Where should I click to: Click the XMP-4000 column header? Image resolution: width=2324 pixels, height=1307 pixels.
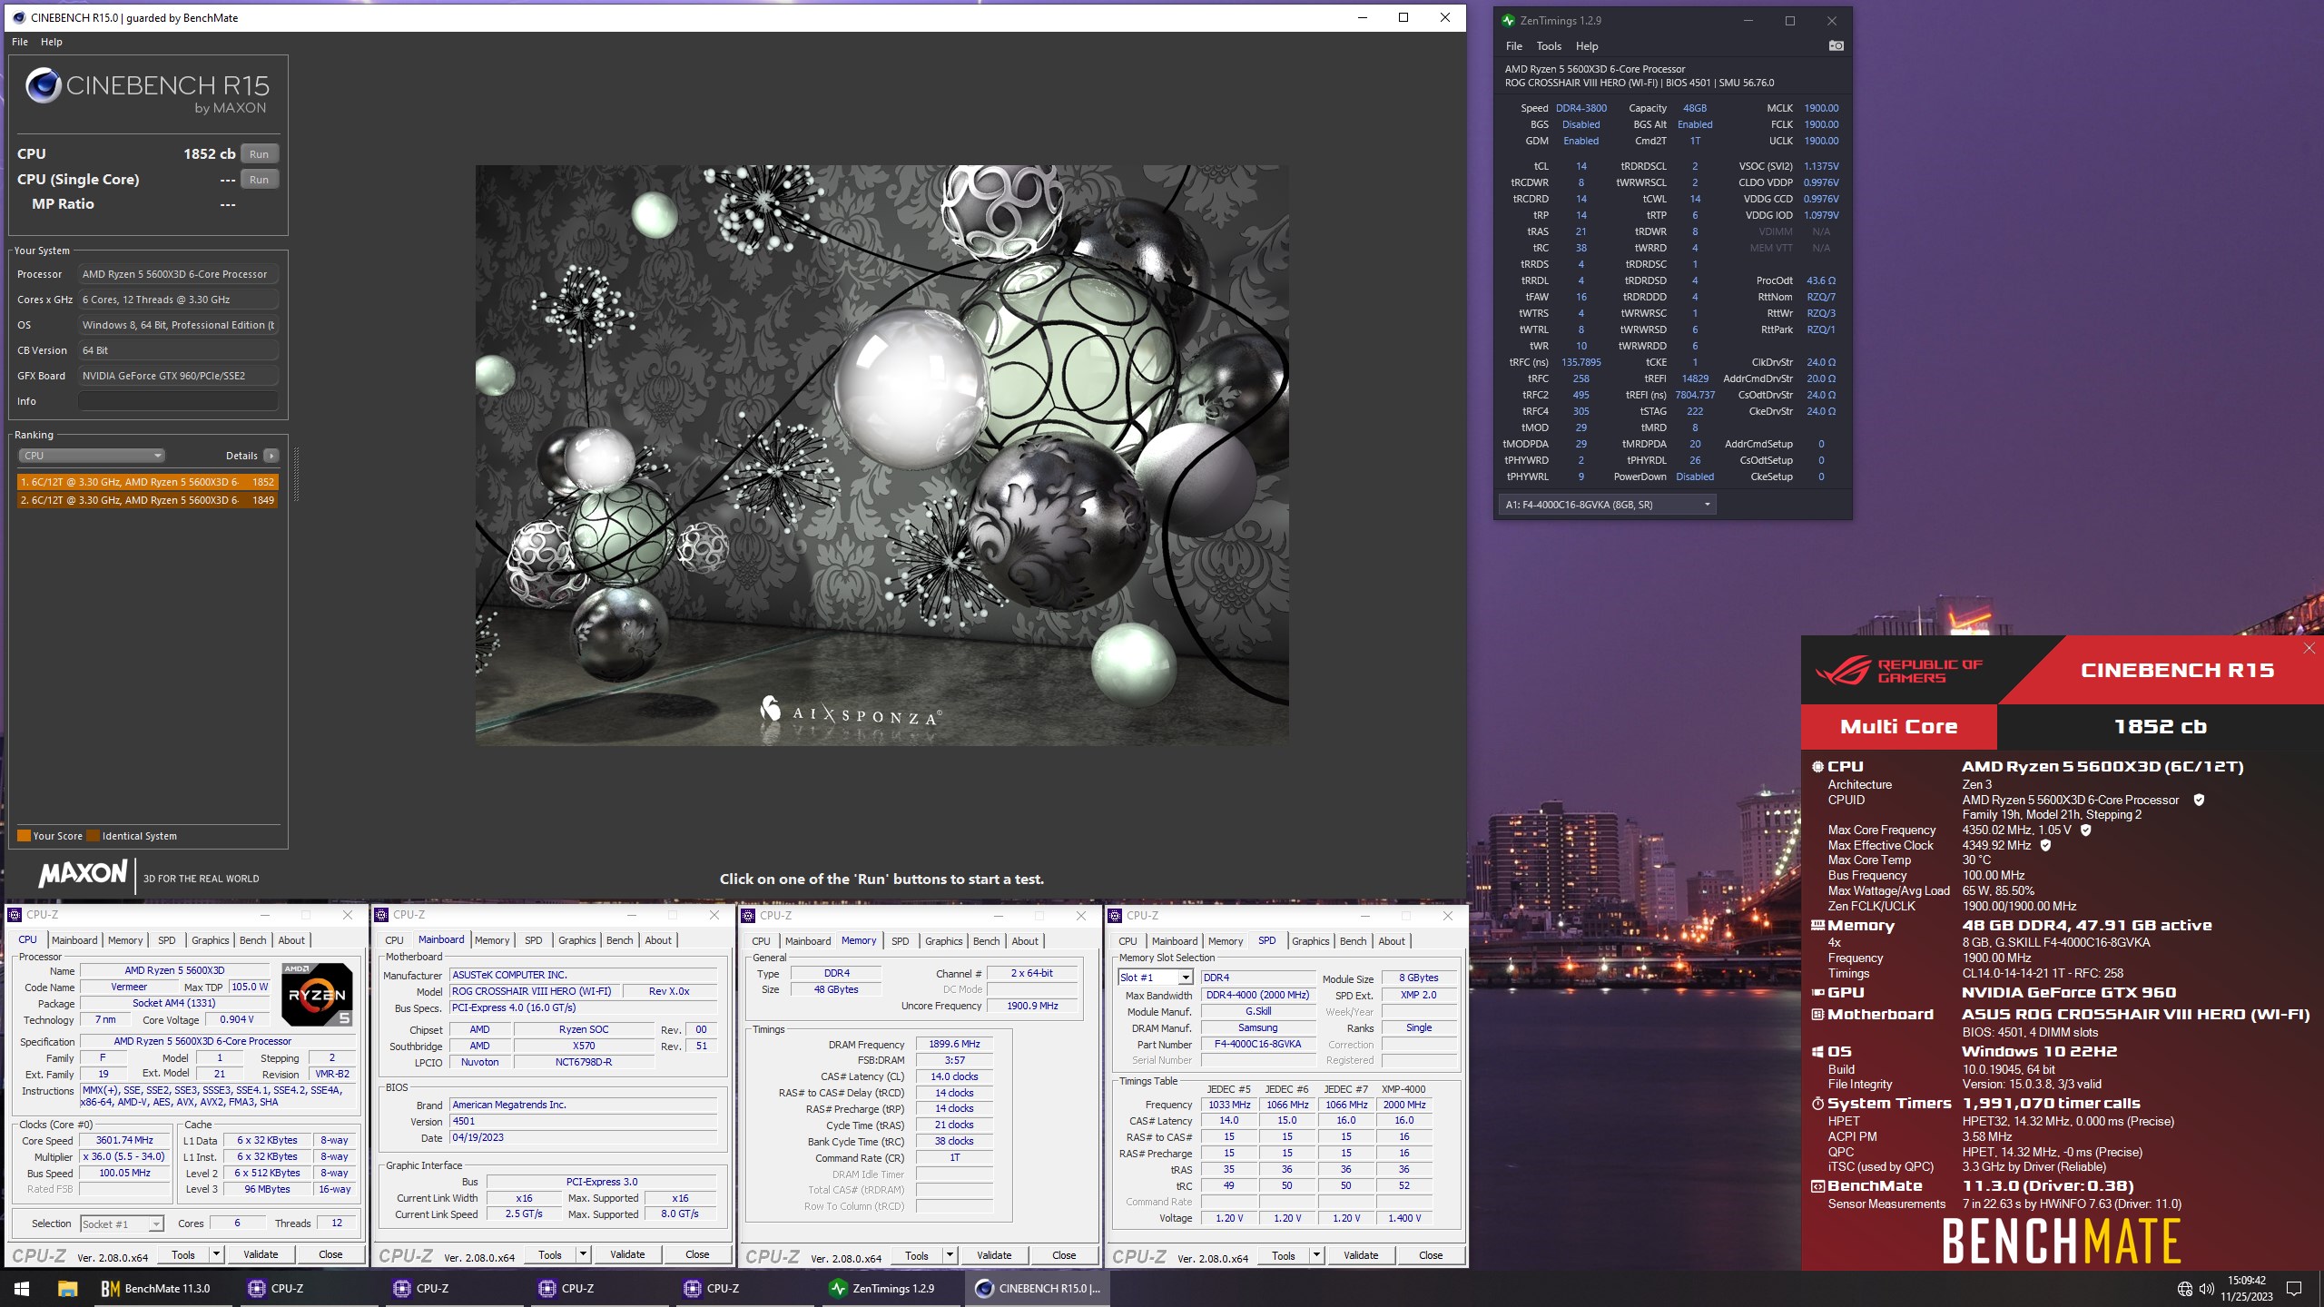tap(1403, 1089)
